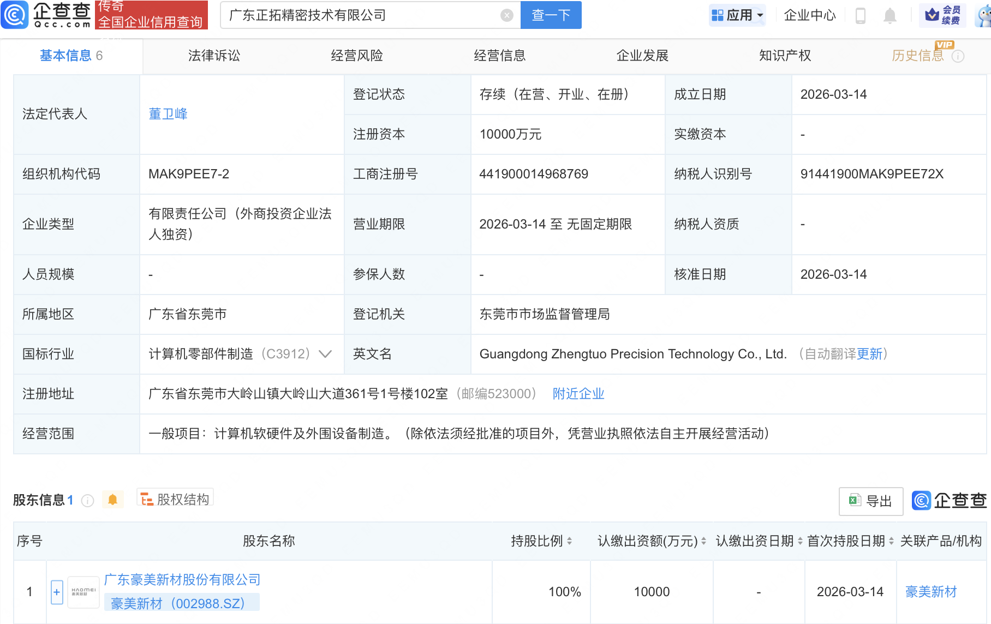The height and width of the screenshot is (624, 991).
Task: Clear the search box with the x icon
Action: click(x=506, y=15)
